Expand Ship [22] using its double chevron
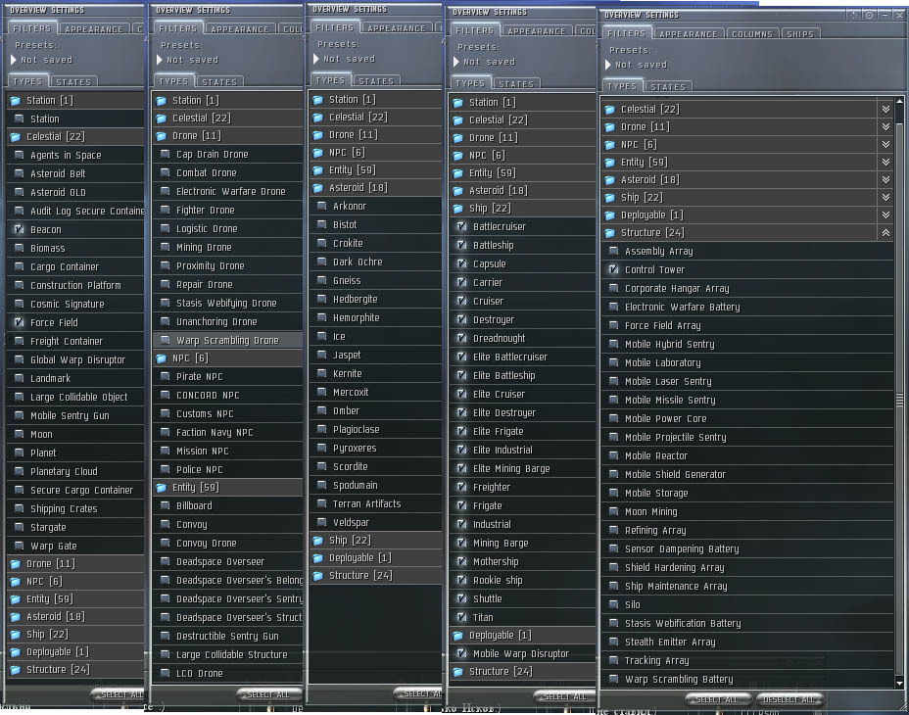 click(885, 198)
